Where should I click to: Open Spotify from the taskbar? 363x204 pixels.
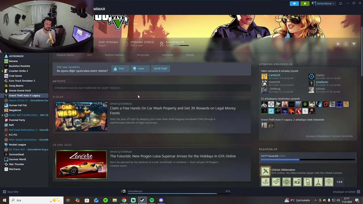(x=152, y=200)
